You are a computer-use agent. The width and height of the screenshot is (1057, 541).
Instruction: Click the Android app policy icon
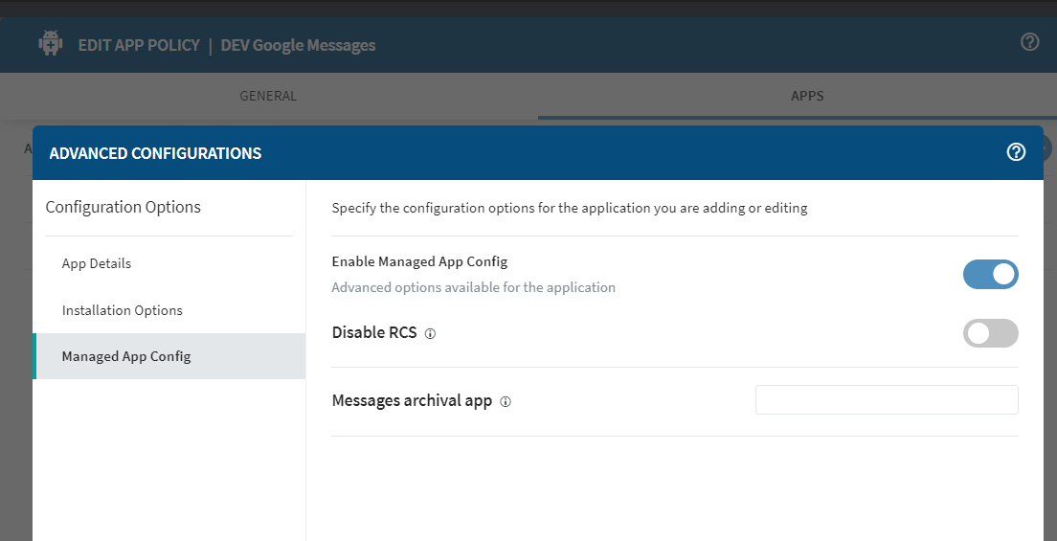coord(51,44)
